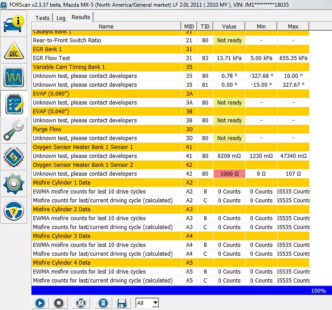332x310 pixels.
Task: Select calculated misfire counts row for MID A5
Action: (x=170, y=280)
